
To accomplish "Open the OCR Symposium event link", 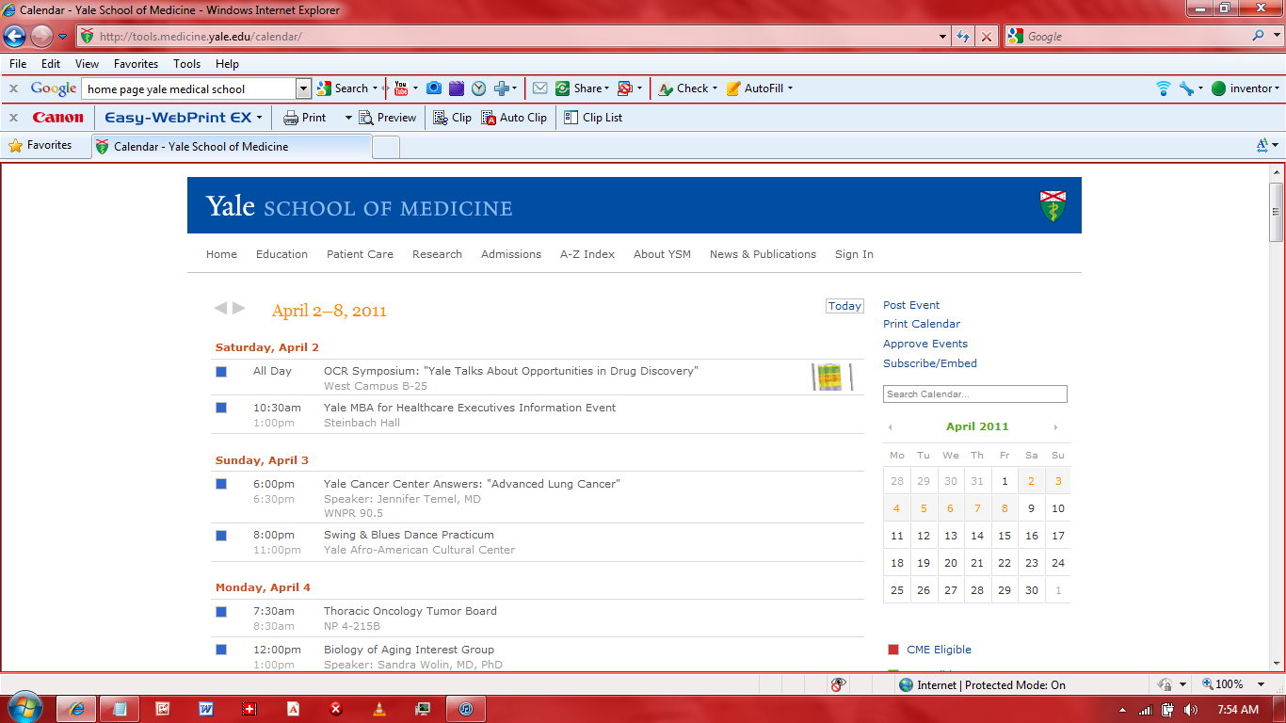I will click(x=511, y=371).
